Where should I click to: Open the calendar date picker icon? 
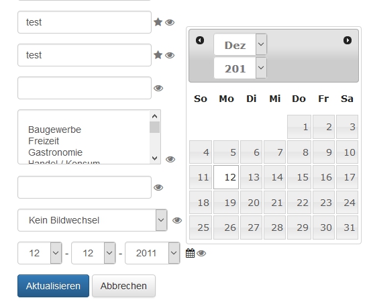click(190, 253)
